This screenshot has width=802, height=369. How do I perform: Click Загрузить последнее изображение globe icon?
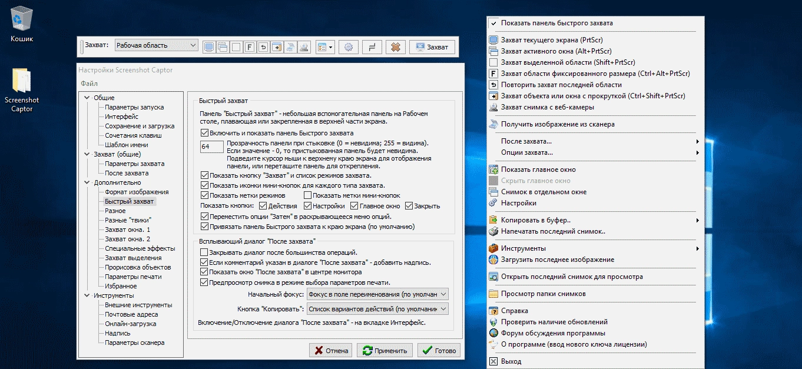click(x=493, y=260)
